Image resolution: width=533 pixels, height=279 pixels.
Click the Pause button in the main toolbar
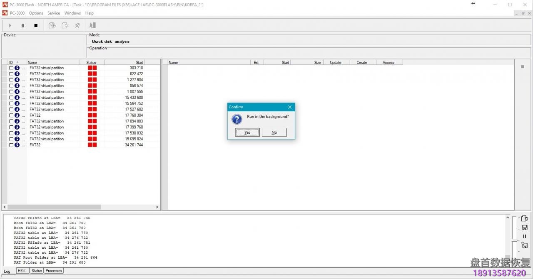23,25
